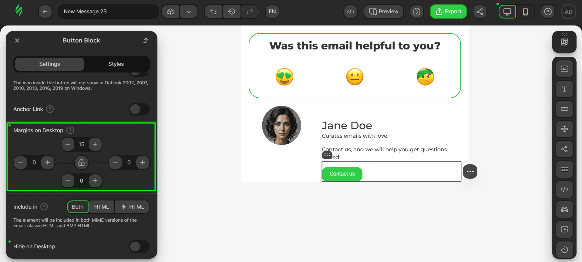
Task: Click the margins lock icon
Action: (x=81, y=162)
